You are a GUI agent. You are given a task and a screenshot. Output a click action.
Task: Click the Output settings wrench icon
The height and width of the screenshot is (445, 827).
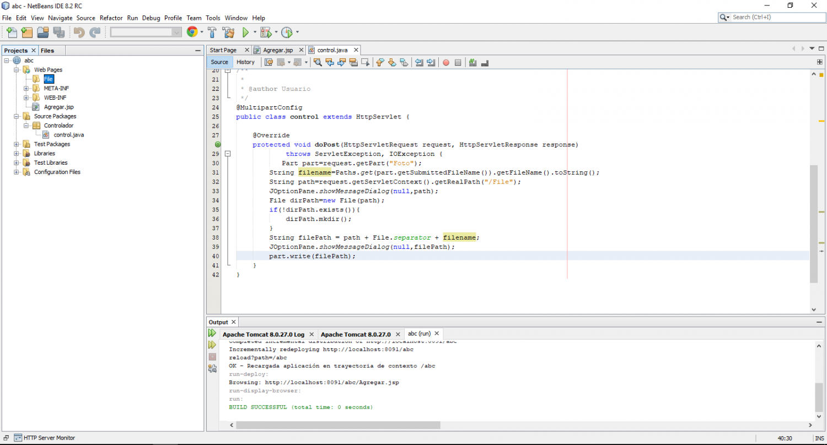(212, 368)
